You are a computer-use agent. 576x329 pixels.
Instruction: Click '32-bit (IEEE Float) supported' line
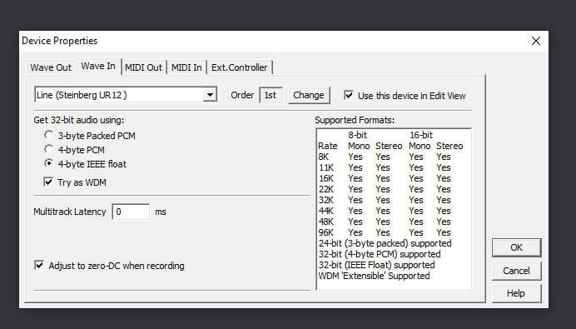click(x=376, y=265)
